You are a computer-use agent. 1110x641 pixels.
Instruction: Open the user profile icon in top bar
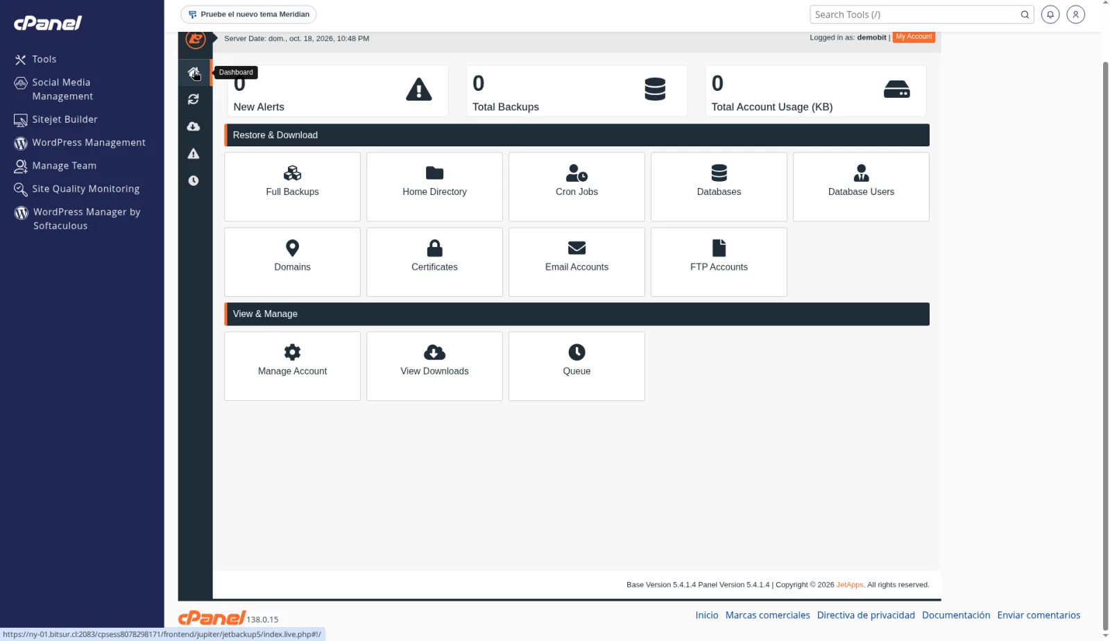click(x=1075, y=15)
